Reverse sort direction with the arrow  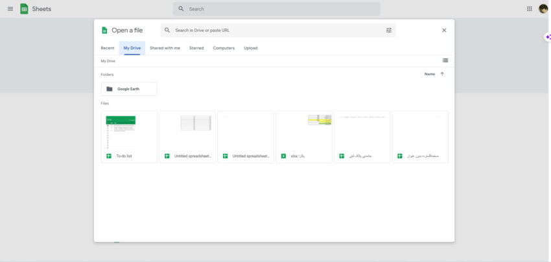point(442,74)
